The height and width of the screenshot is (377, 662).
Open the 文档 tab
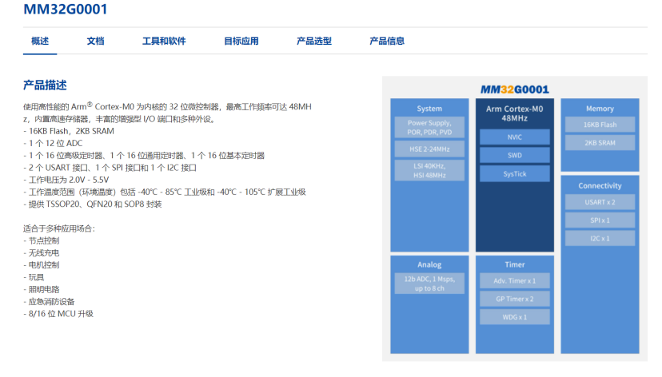pos(95,42)
